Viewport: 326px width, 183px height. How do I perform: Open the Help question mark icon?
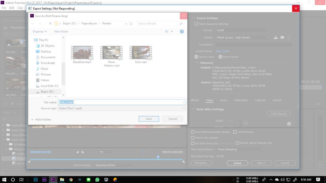(182, 32)
